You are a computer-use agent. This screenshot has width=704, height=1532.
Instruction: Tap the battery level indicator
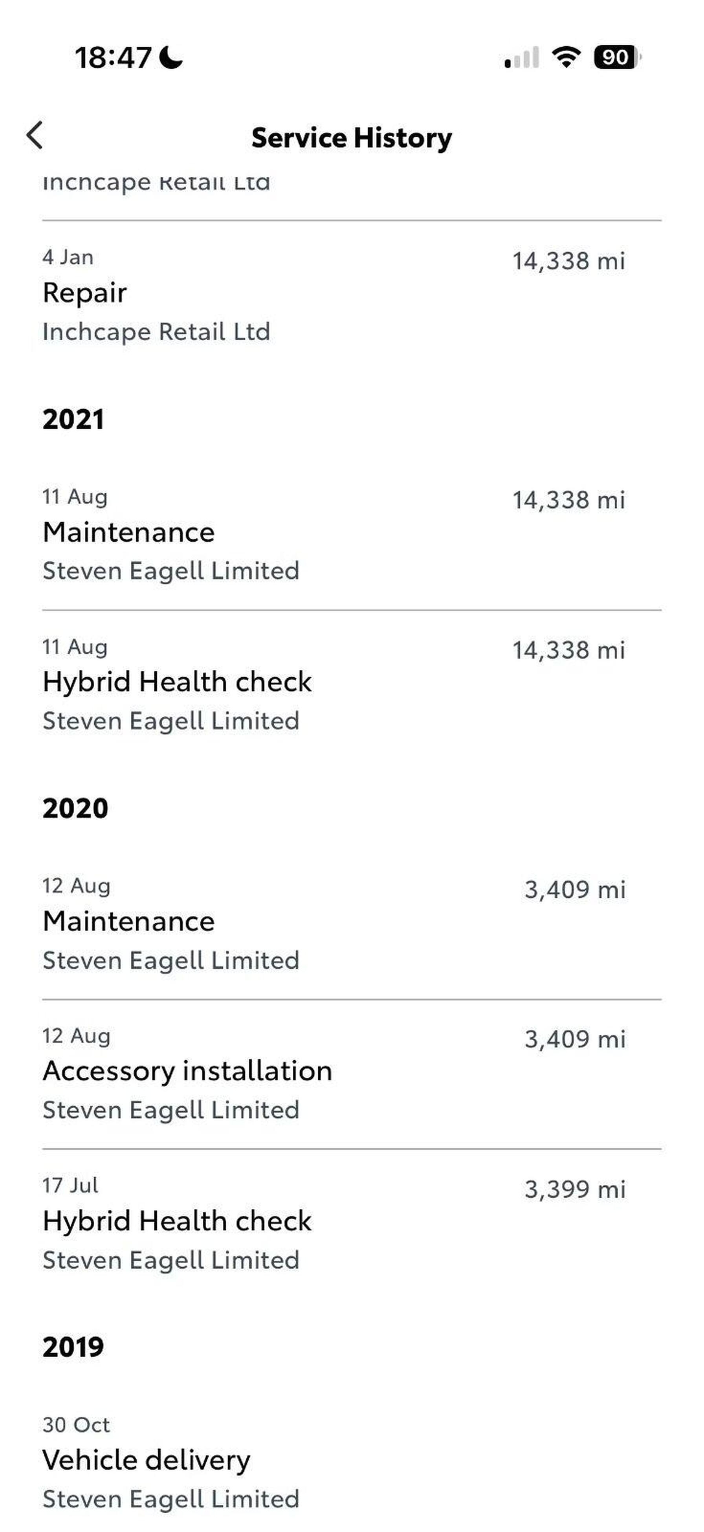tap(617, 57)
